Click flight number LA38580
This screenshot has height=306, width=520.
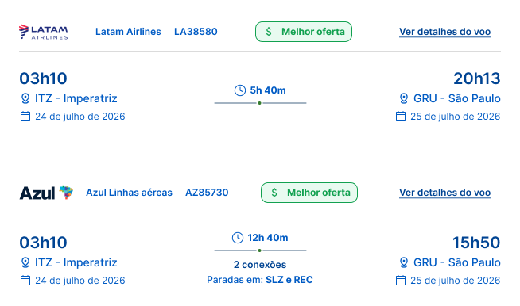(x=196, y=32)
